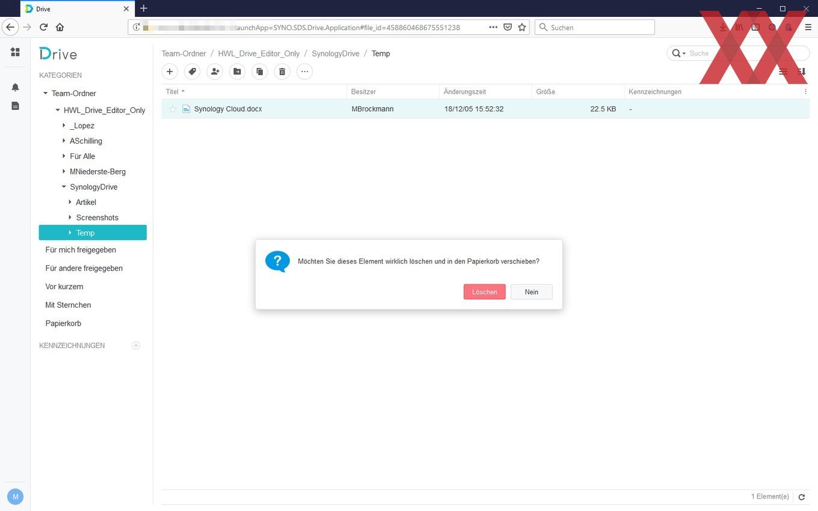Screen dimensions: 818x511
Task: Click the browser home icon
Action: coord(60,27)
